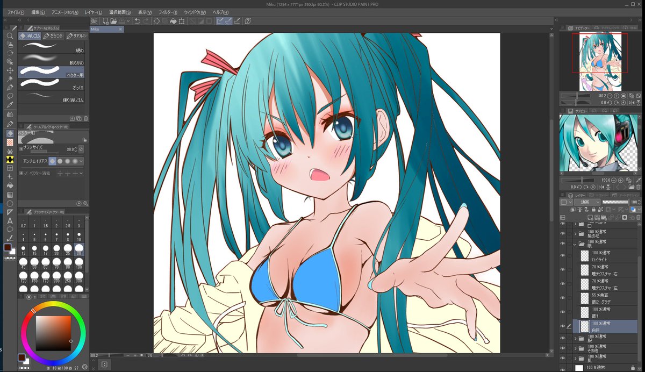This screenshot has height=372, width=645.
Task: Open the save dropdown arrow in command bar
Action: pyautogui.click(x=128, y=21)
